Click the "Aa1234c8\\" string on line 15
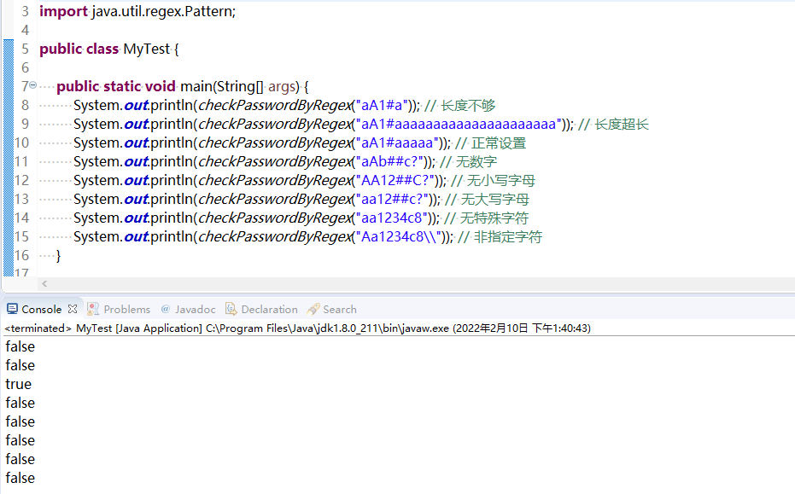Image resolution: width=795 pixels, height=494 pixels. (399, 236)
